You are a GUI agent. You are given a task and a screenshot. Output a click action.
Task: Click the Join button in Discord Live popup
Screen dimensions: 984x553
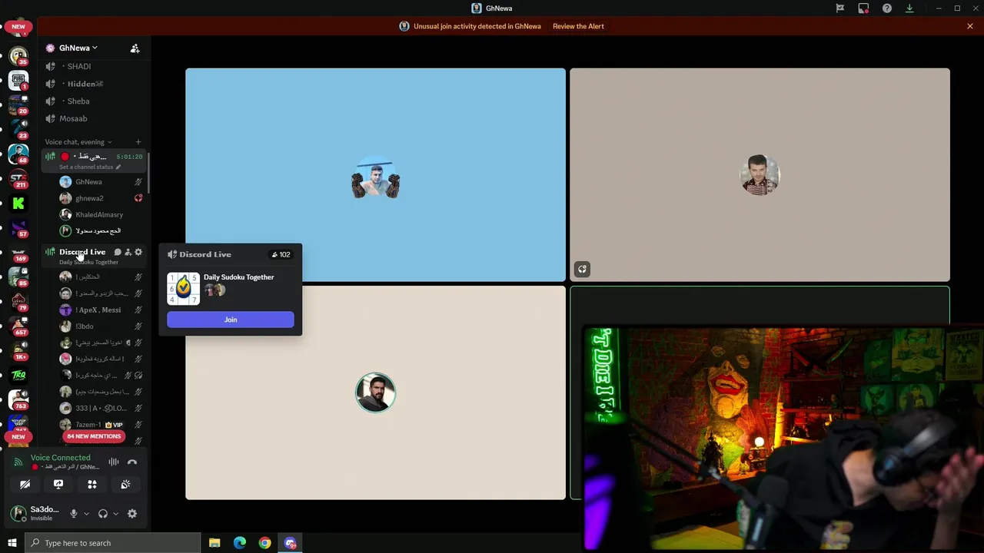231,320
